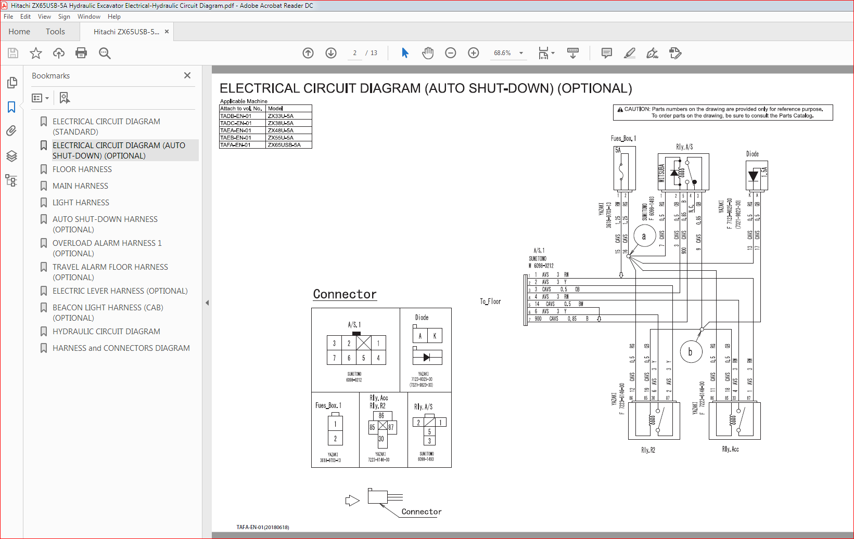
Task: Click the ZX65USB-5A model table cell
Action: pyautogui.click(x=289, y=145)
